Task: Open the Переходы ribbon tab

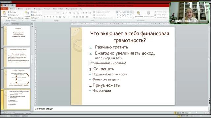Action: (37, 9)
